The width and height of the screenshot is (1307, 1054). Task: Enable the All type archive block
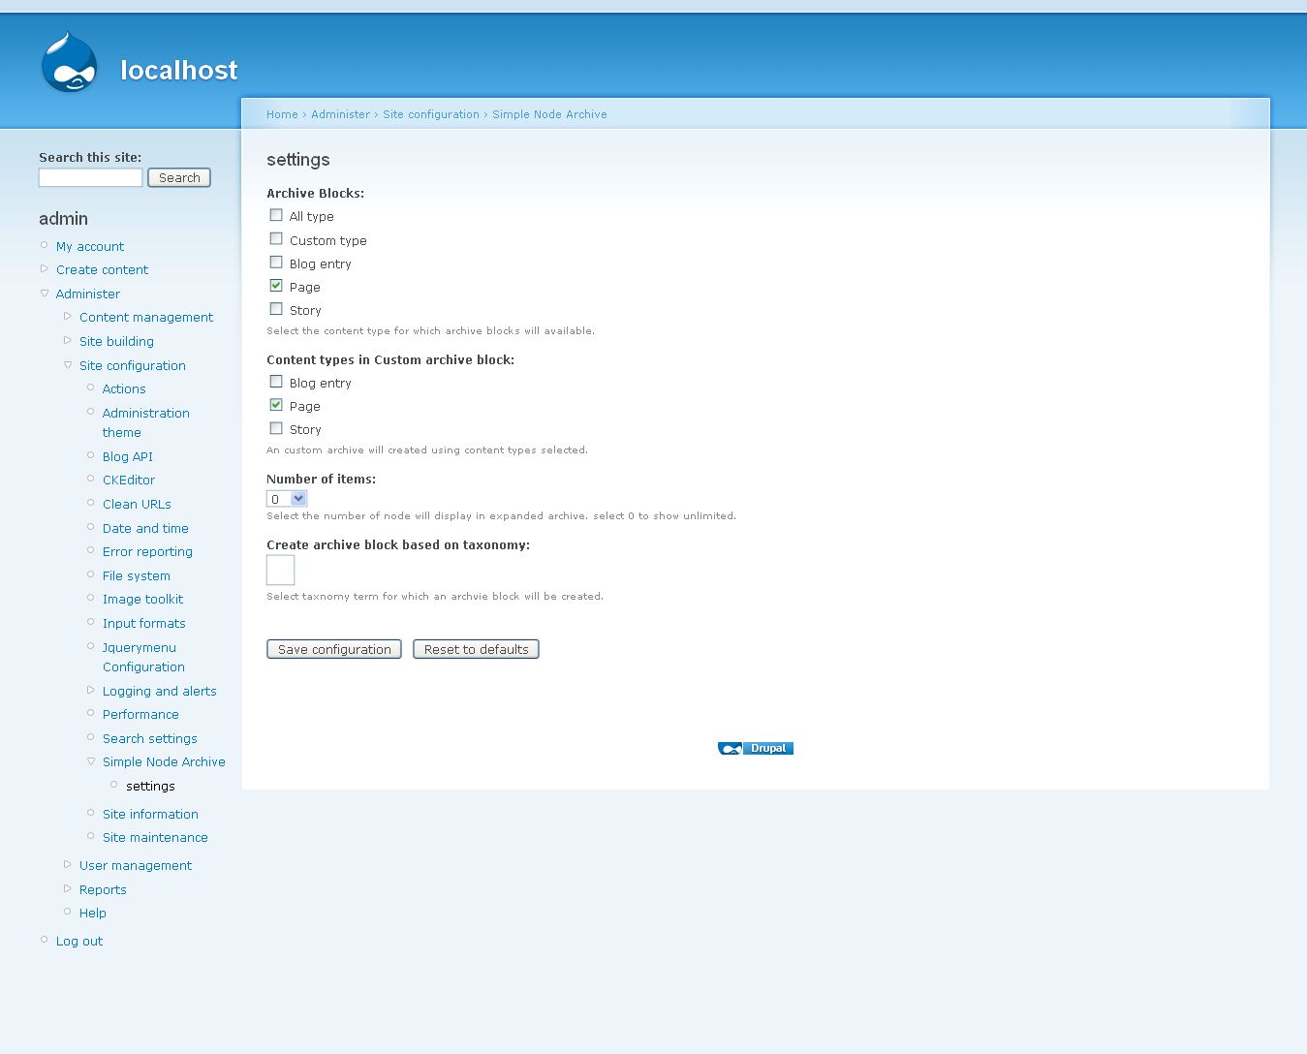276,214
